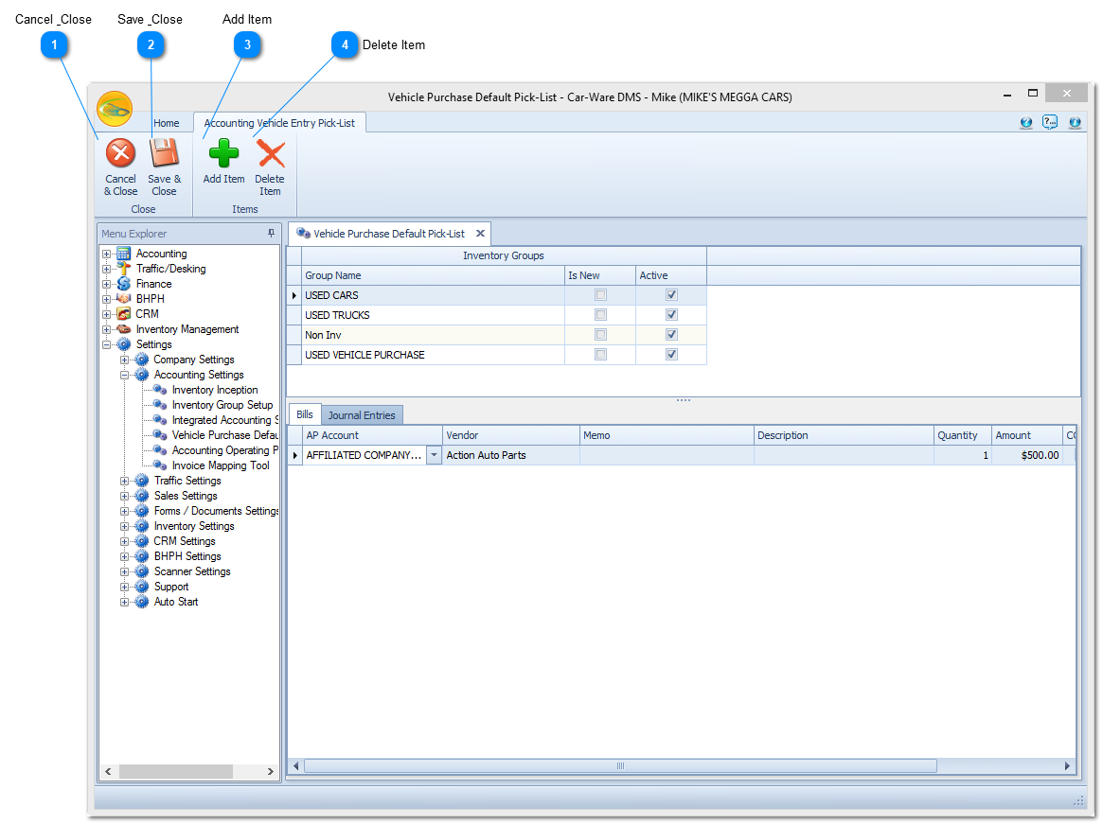
Task: Click the question-mark speech help icon in ribbon
Action: (x=1050, y=122)
